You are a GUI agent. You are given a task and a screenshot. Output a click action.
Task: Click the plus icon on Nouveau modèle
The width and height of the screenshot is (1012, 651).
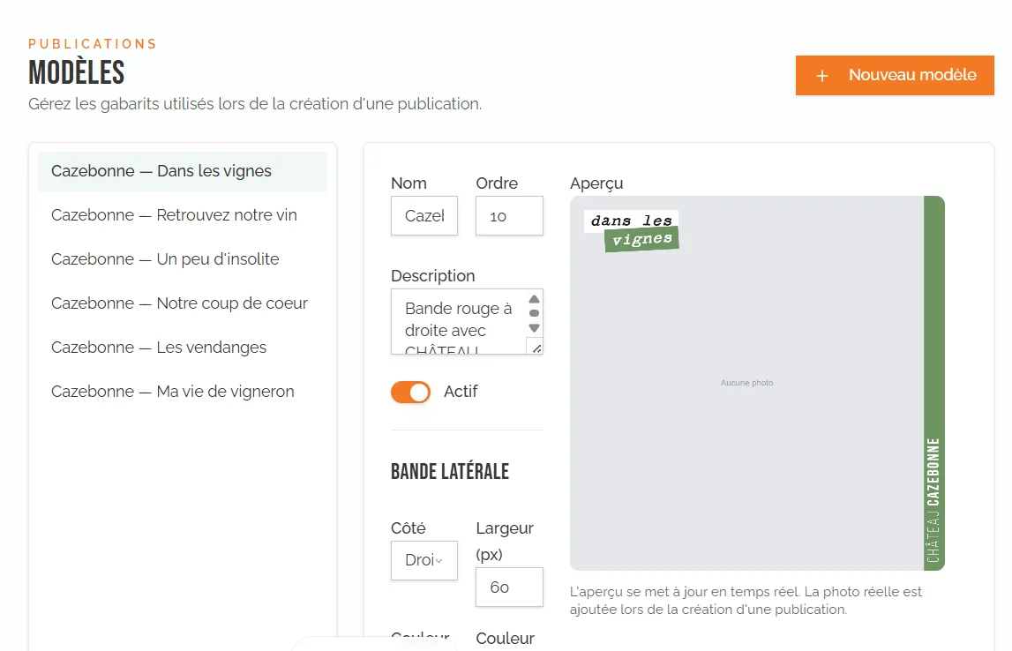tap(821, 76)
